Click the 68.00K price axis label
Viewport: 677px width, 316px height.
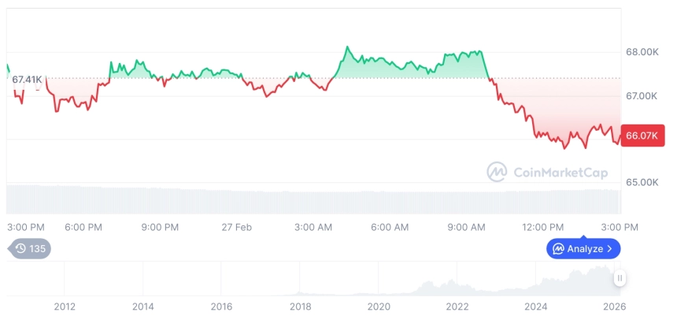point(642,52)
